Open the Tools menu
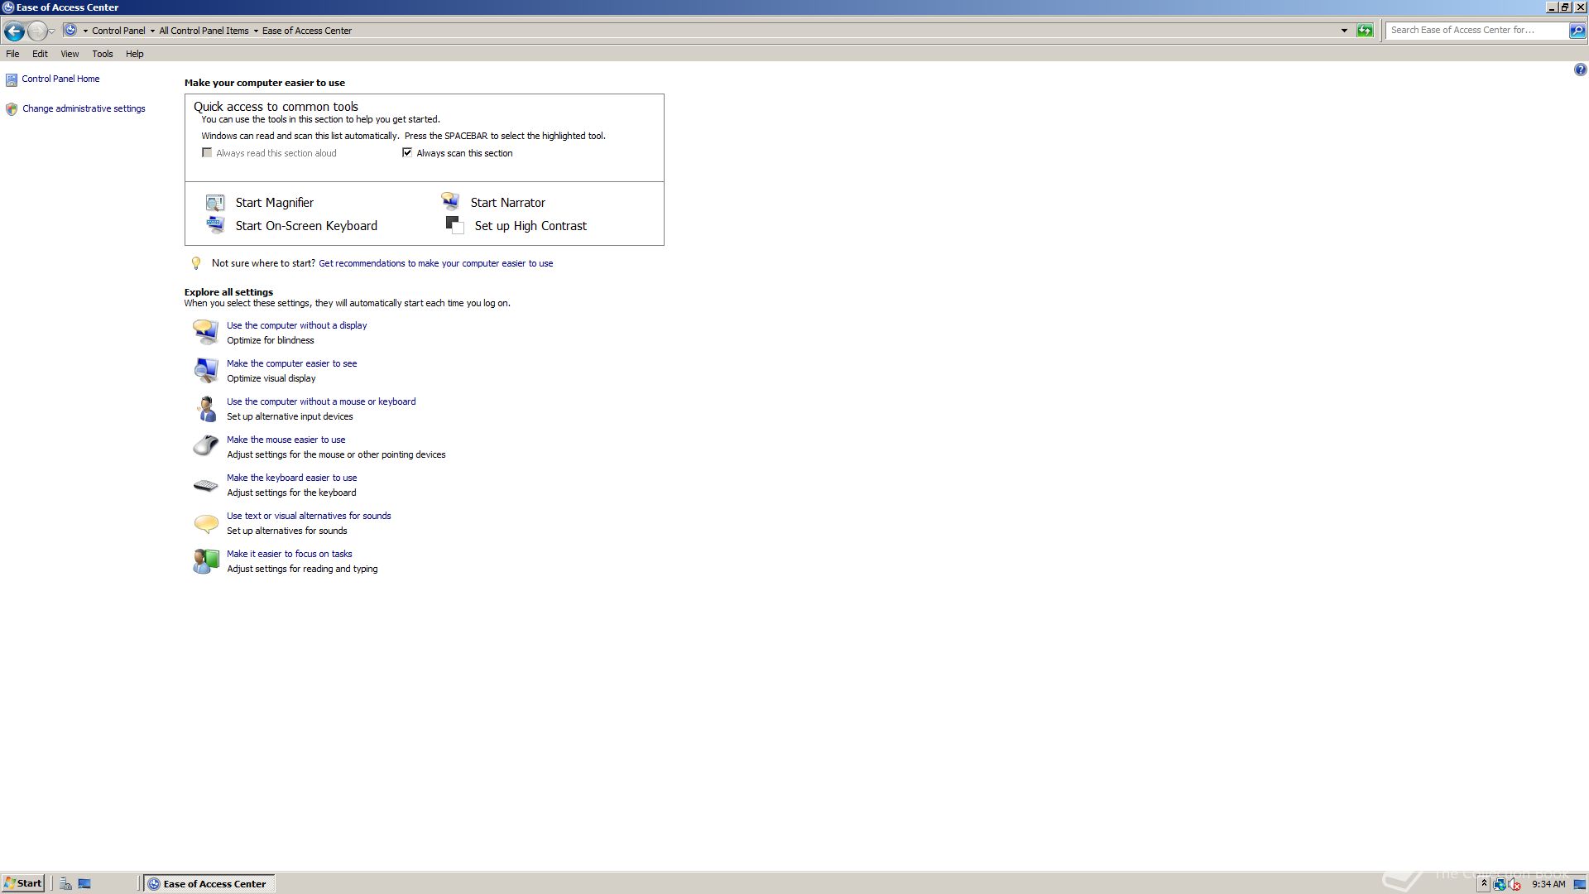The height and width of the screenshot is (894, 1589). pyautogui.click(x=103, y=54)
